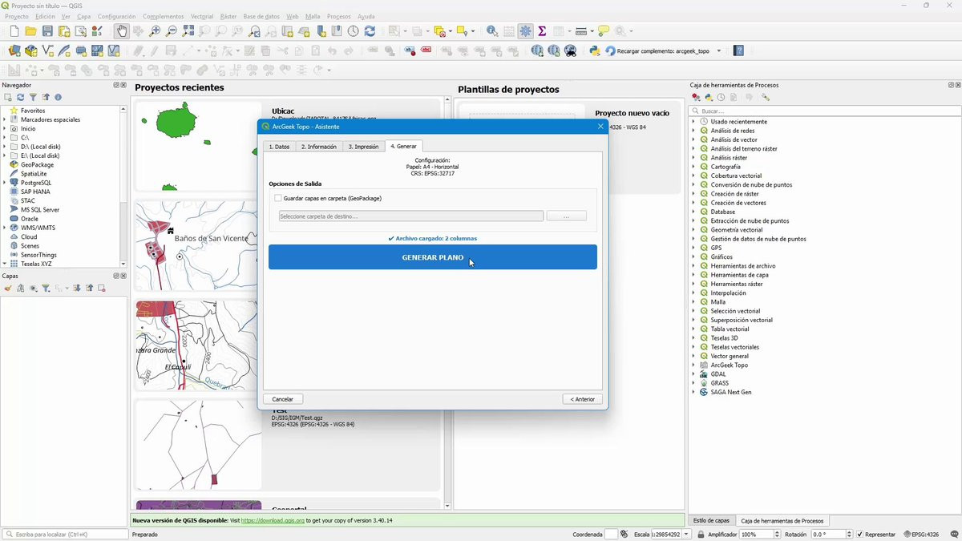Click the blue help book icon

[x=738, y=50]
